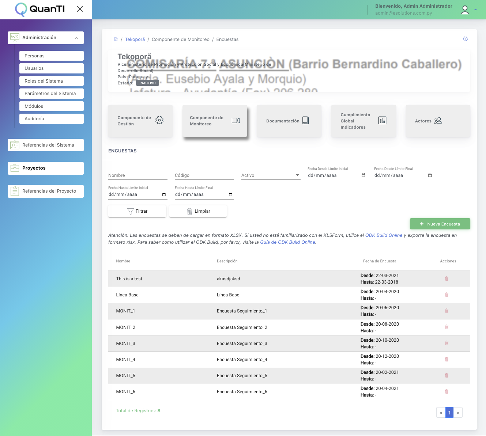Open Parámetros del Sistema
This screenshot has width=486, height=436.
52,94
